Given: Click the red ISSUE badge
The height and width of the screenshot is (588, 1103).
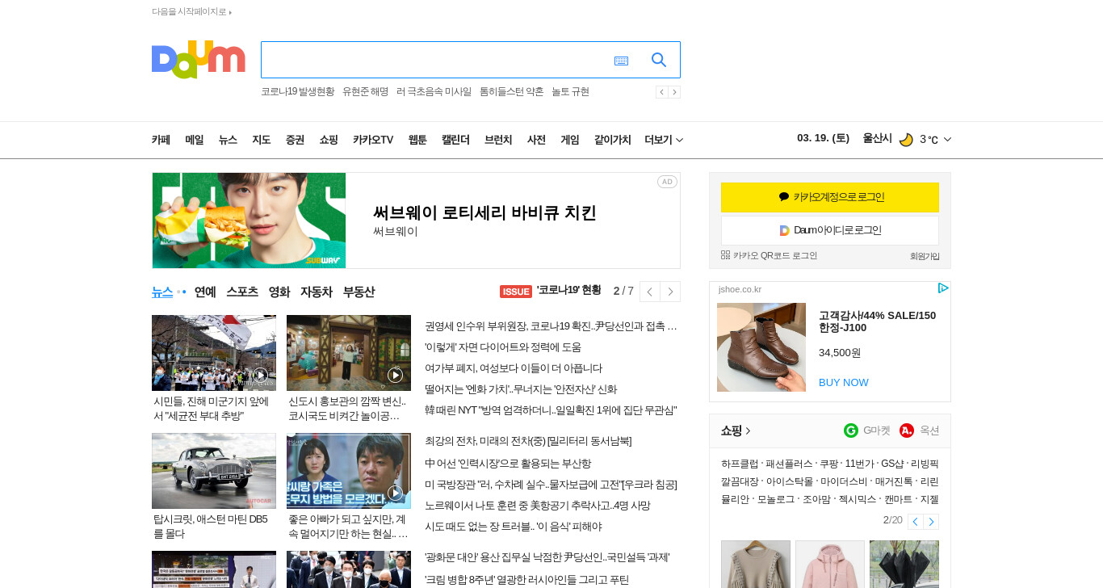Looking at the screenshot, I should coord(516,292).
